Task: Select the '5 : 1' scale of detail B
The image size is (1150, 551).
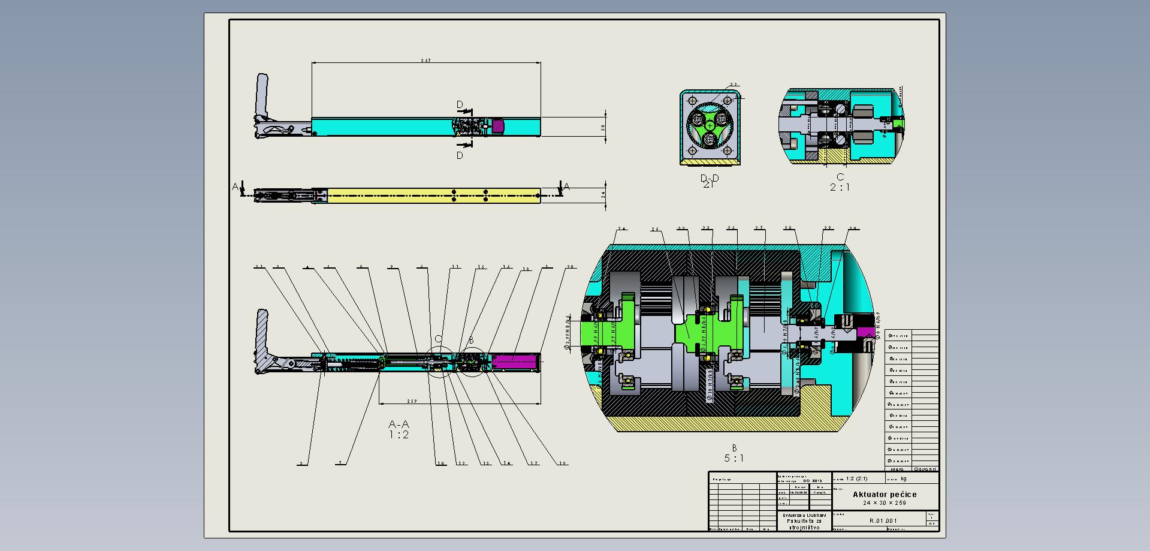Action: click(x=734, y=458)
